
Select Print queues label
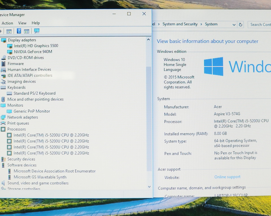(18, 123)
